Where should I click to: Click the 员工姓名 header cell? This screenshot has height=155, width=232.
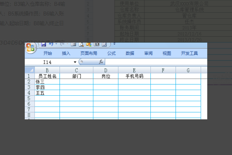(47, 76)
